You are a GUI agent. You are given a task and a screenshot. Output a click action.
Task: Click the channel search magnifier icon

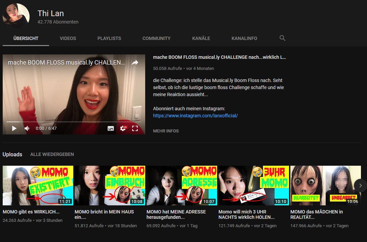click(x=282, y=38)
